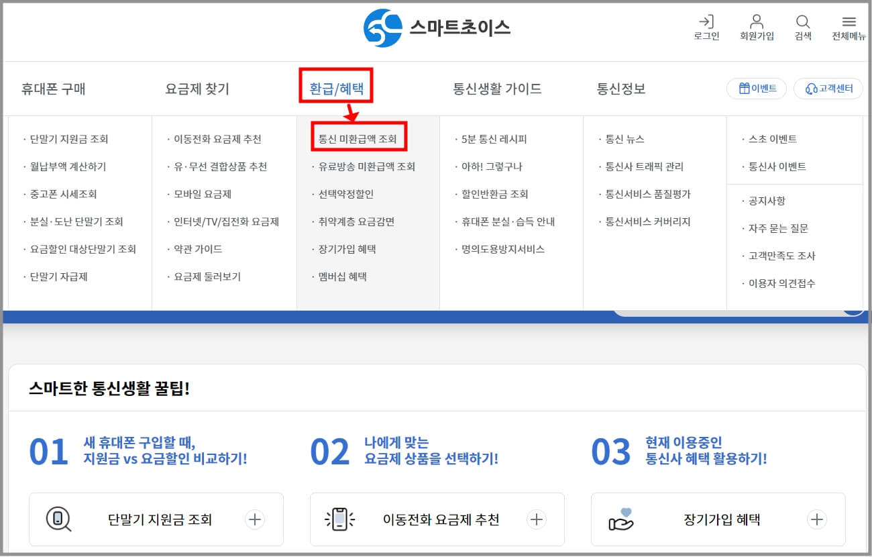This screenshot has width=872, height=557.
Task: Open the 검색 search icon
Action: tap(802, 27)
